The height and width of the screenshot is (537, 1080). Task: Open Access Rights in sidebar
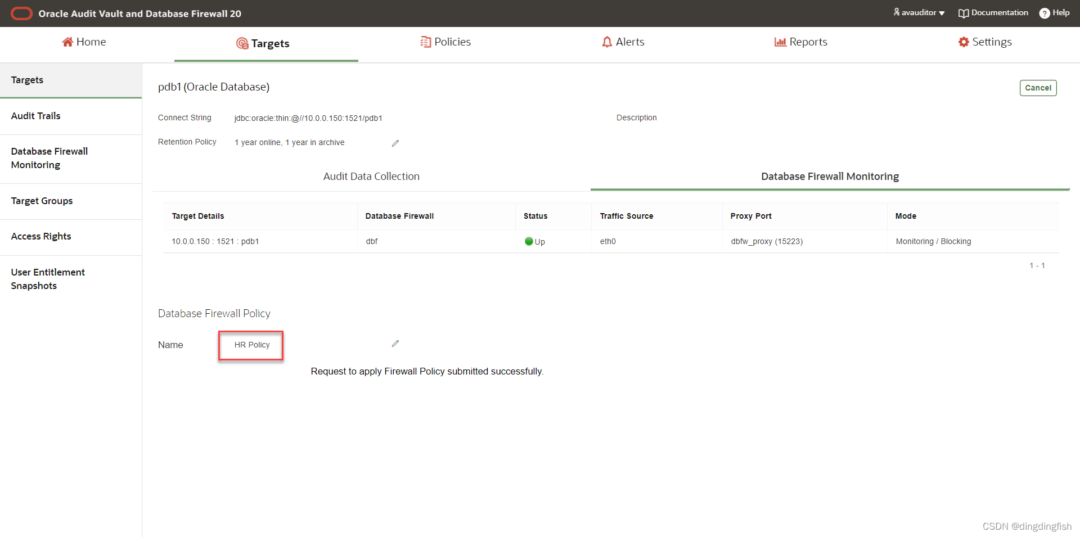coord(71,236)
